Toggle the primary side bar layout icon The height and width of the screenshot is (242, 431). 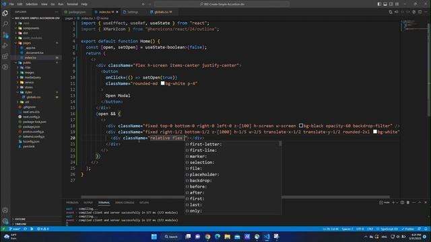(x=379, y=4)
